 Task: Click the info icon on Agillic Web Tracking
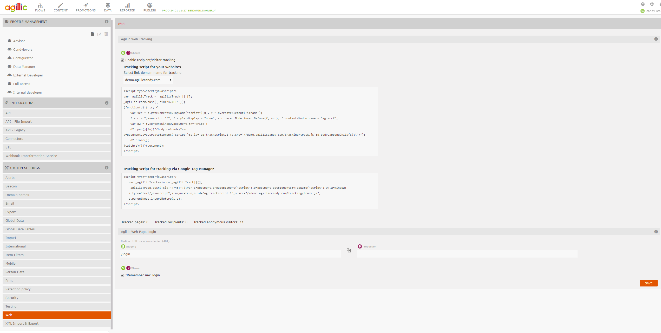(656, 39)
